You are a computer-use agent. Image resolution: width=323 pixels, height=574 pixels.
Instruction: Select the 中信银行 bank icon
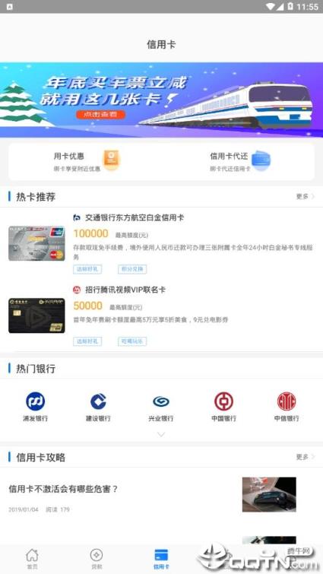tap(287, 401)
